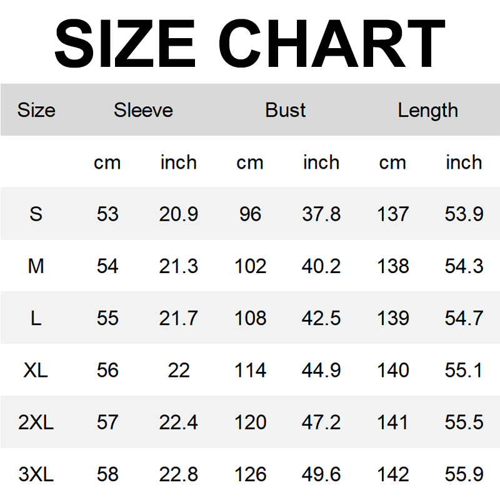Click the 22 inch sleeve value for XL
The image size is (500, 500).
pyautogui.click(x=179, y=370)
